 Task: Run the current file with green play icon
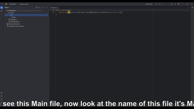(x=156, y=4)
